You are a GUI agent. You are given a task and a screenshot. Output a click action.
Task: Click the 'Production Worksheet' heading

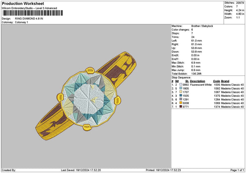click(23, 3)
